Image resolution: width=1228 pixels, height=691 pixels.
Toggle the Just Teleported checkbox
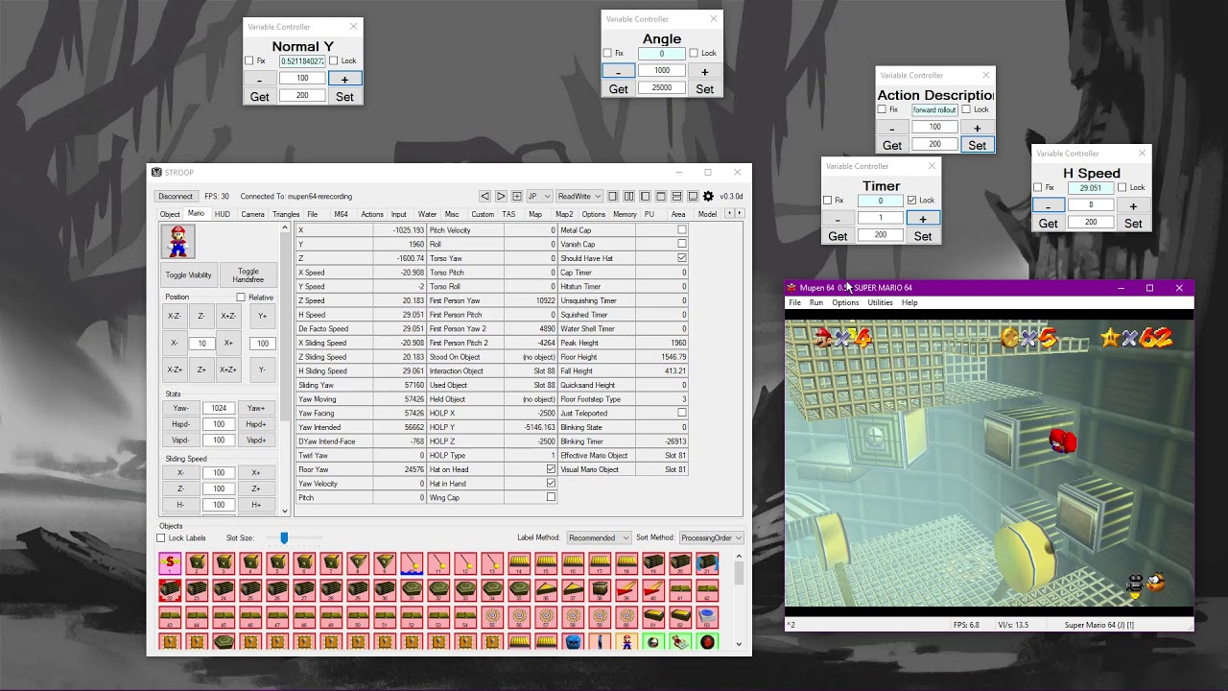coord(682,413)
